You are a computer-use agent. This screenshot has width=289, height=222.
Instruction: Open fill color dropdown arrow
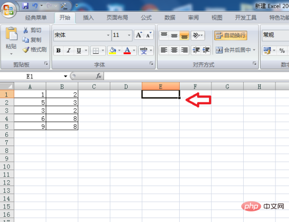(x=119, y=50)
